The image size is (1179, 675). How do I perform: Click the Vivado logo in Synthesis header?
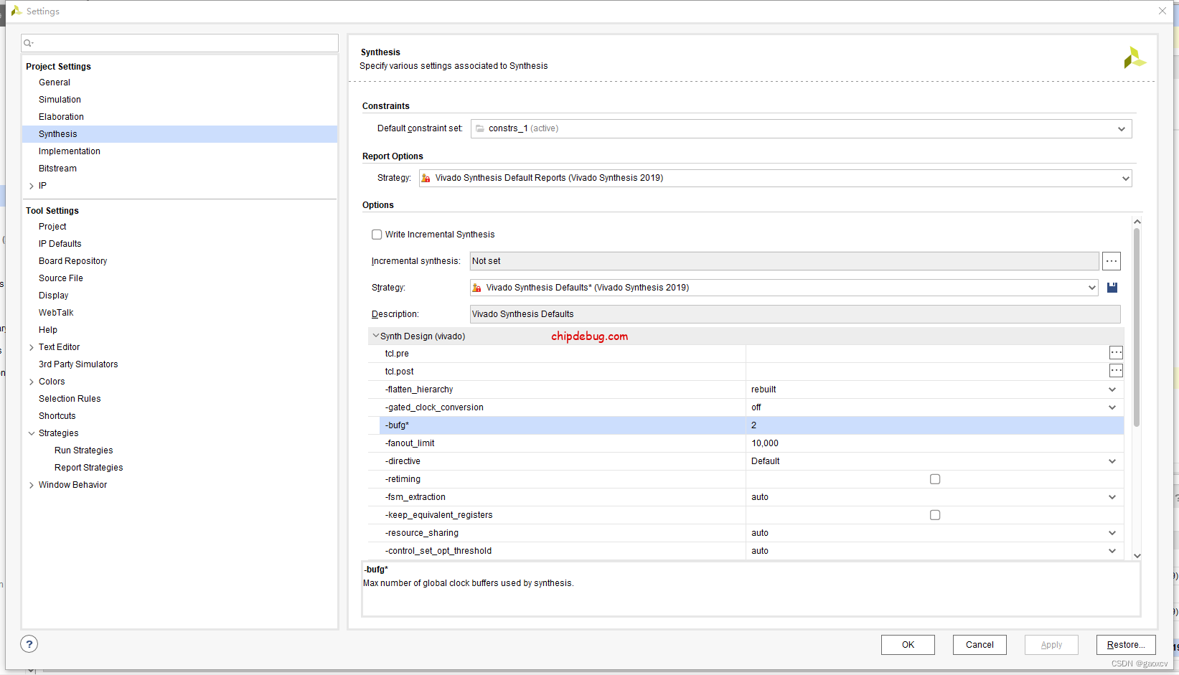tap(1134, 58)
